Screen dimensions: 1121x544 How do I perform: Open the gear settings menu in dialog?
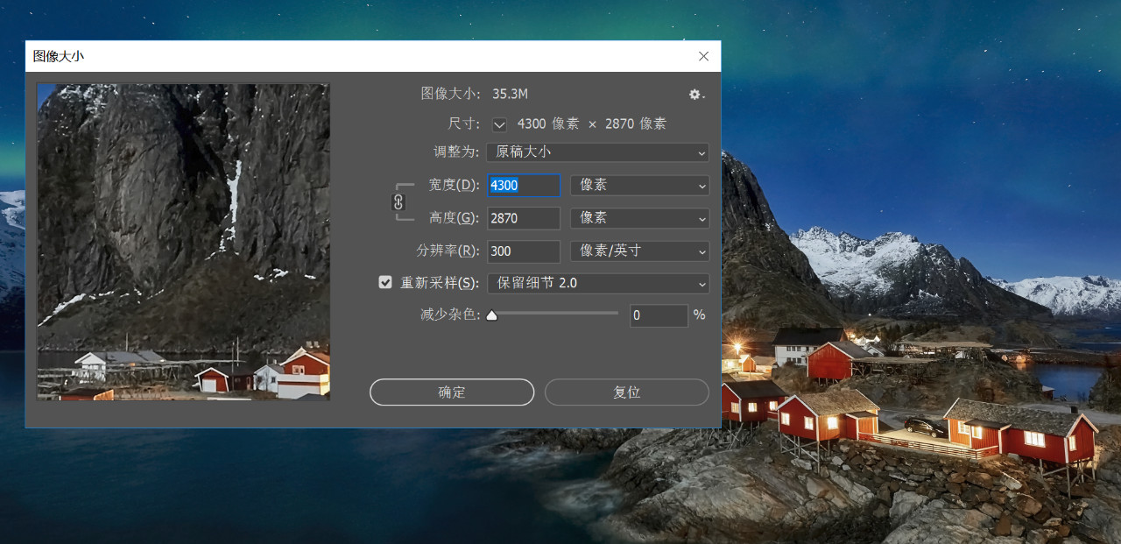tap(696, 95)
